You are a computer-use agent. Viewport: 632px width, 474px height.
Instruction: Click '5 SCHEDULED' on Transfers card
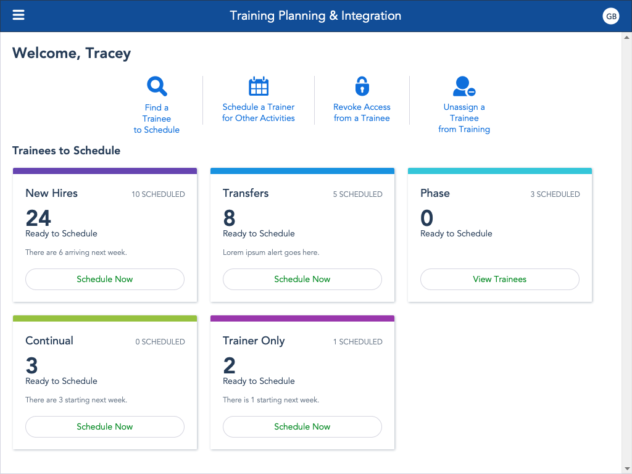357,194
